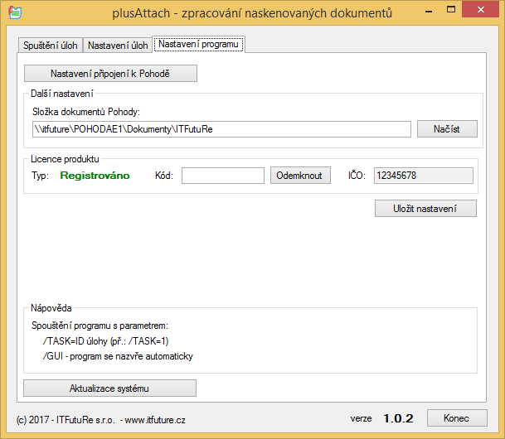The height and width of the screenshot is (439, 505).
Task: Click the version number 1.0.2
Action: (398, 418)
